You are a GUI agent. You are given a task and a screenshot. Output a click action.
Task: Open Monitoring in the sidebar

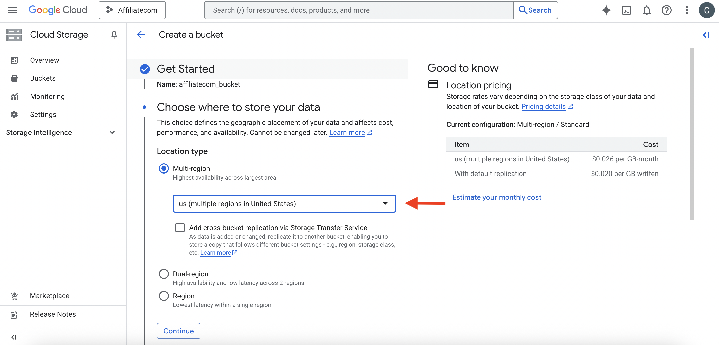48,96
